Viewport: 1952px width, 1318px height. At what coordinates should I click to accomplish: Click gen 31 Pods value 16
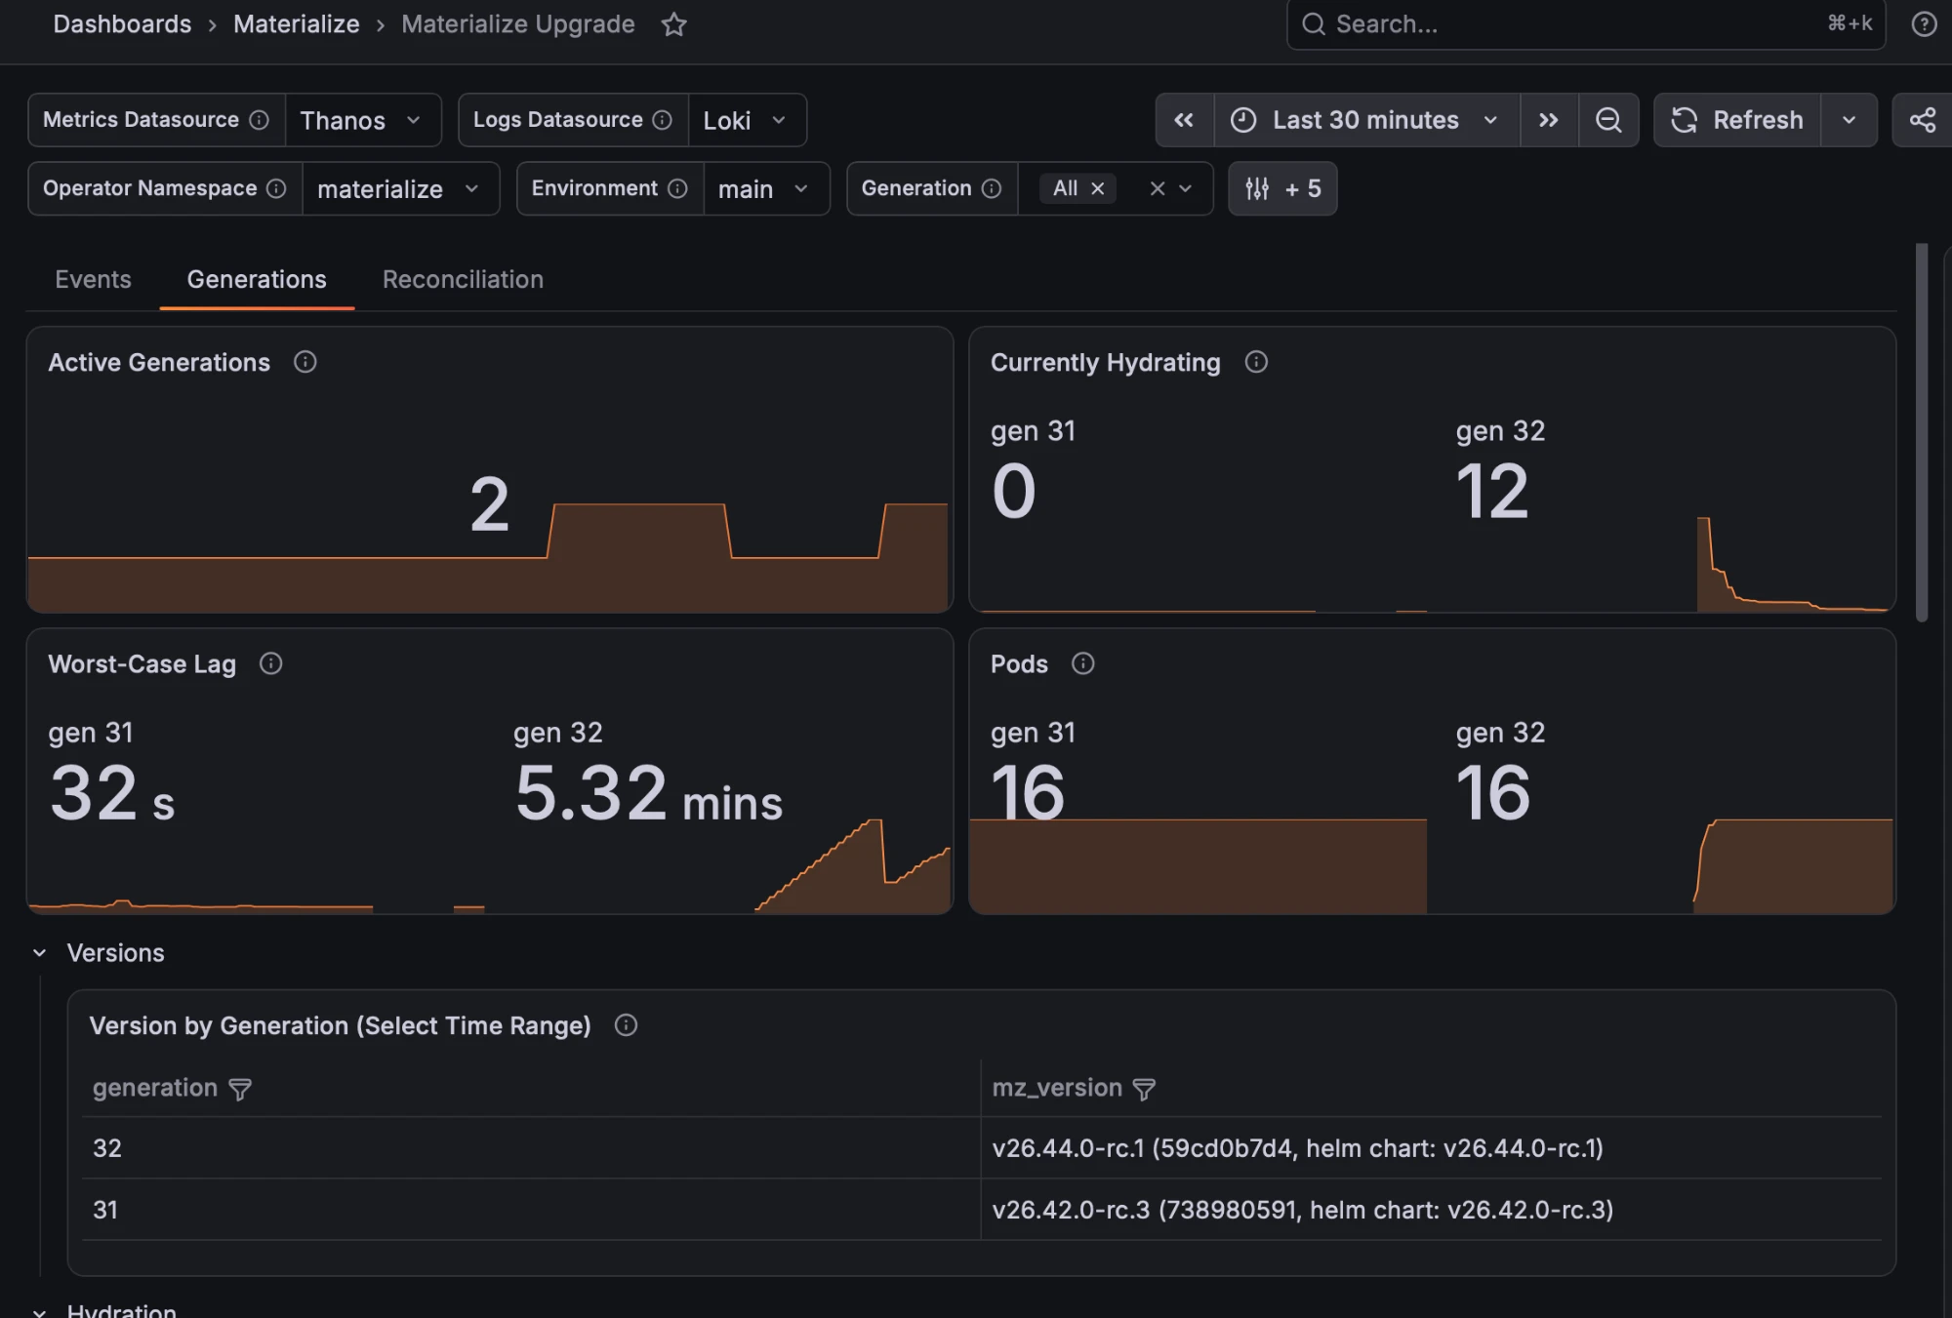pyautogui.click(x=1028, y=793)
